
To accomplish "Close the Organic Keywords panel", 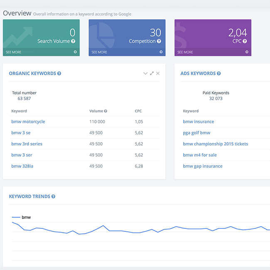I will (x=158, y=74).
